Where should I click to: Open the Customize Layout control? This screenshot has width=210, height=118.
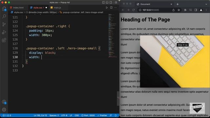pos(116,2)
